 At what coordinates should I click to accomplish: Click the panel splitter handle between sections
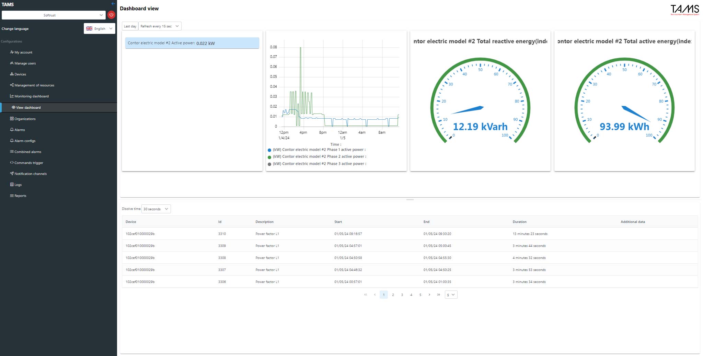coord(410,200)
